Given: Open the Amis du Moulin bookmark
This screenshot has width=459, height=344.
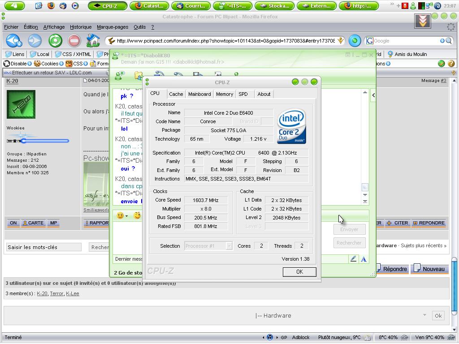Looking at the screenshot, I should click(x=407, y=54).
